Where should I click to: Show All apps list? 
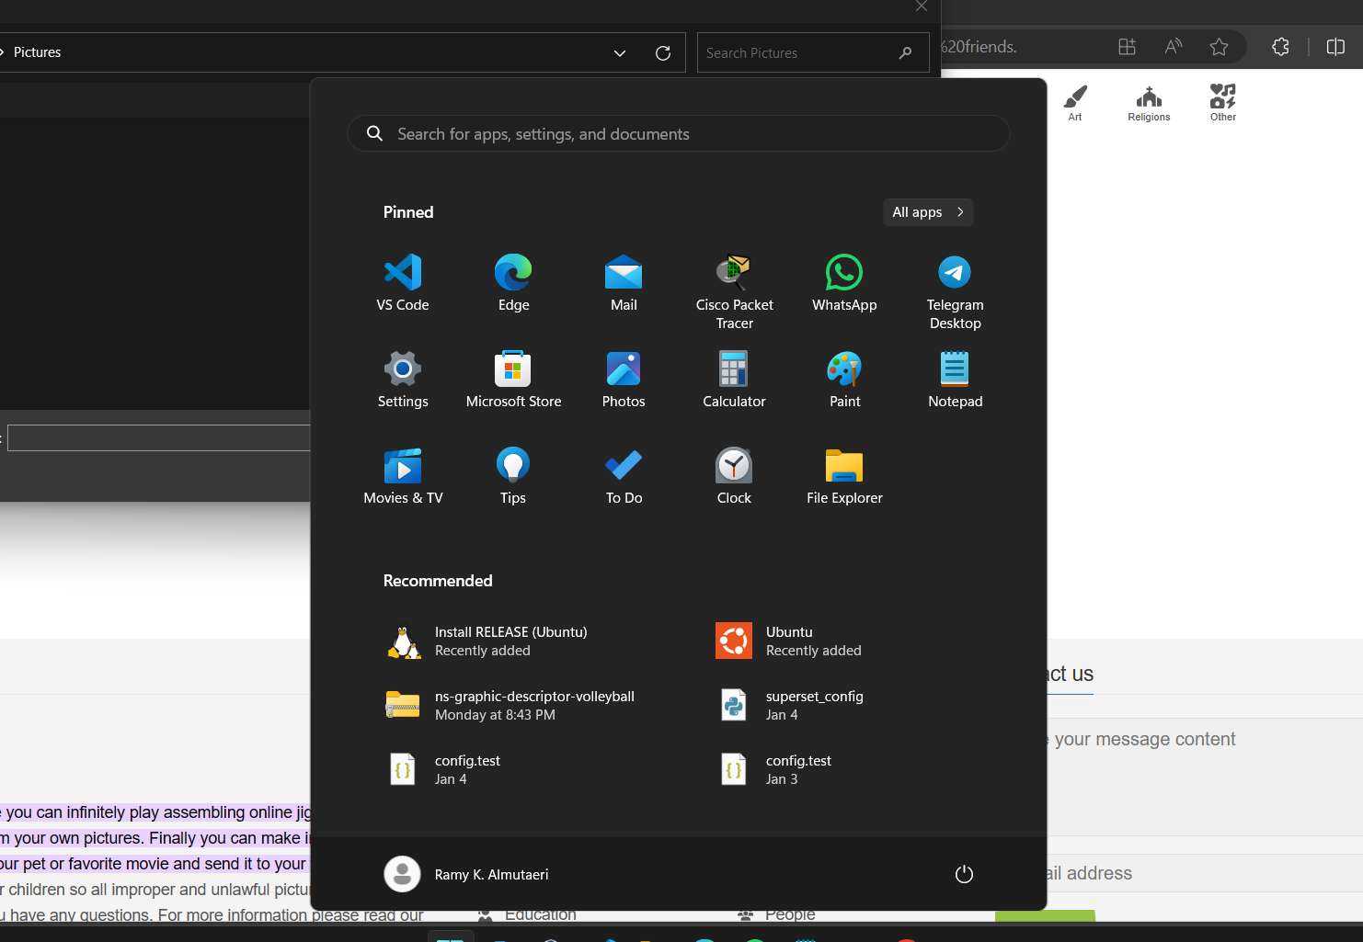(x=928, y=212)
